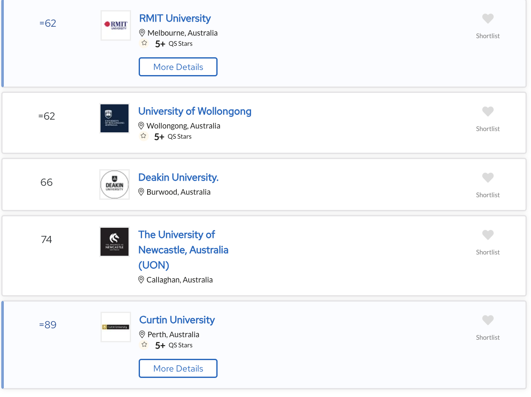Visit Deakin University page link
This screenshot has height=397, width=531.
tap(178, 177)
